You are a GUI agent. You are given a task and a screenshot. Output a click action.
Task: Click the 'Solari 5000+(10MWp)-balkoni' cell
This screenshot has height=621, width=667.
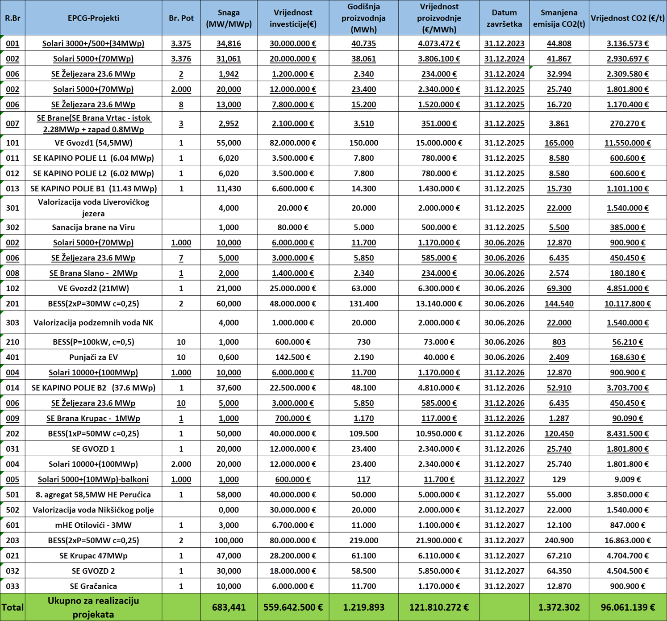[x=93, y=479]
